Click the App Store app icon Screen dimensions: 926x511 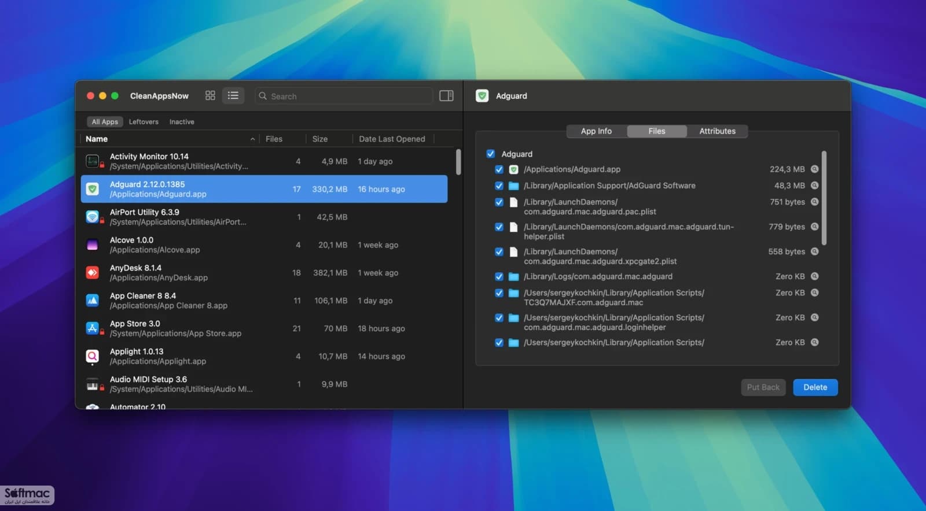[x=93, y=328]
